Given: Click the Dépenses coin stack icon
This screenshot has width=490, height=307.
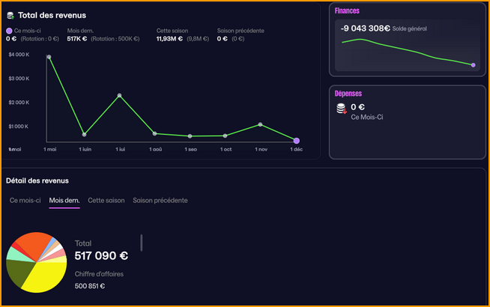Looking at the screenshot, I should point(342,109).
